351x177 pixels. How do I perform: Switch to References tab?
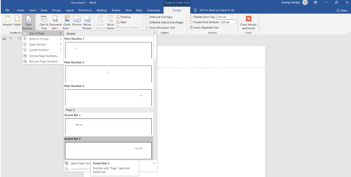(x=85, y=10)
